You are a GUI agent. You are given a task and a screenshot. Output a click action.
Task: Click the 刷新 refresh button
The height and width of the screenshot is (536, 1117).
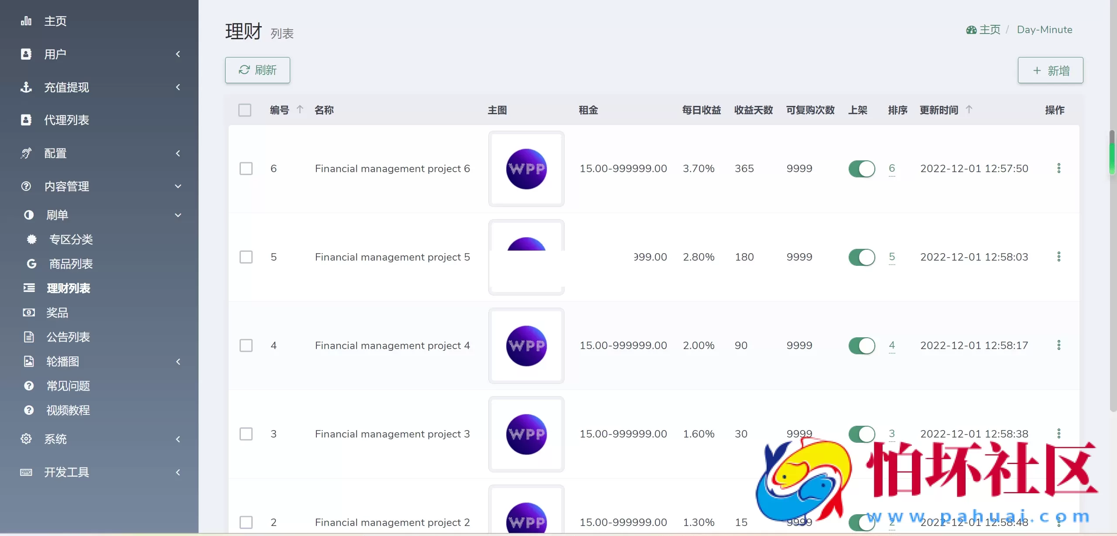257,70
